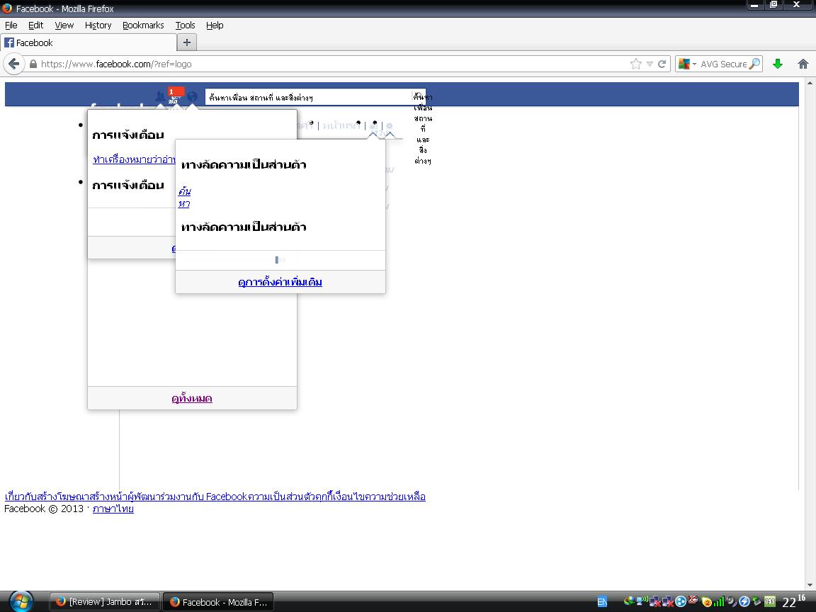The width and height of the screenshot is (816, 612).
Task: Reload page using the refresh icon
Action: coord(662,64)
